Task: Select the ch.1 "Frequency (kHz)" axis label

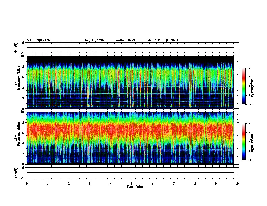Action: pyautogui.click(x=19, y=78)
